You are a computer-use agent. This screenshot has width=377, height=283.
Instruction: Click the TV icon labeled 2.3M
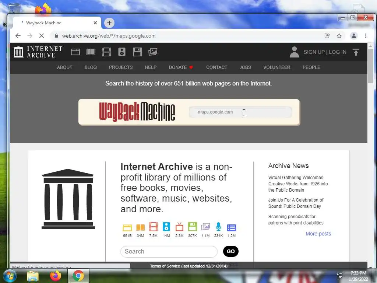click(179, 227)
